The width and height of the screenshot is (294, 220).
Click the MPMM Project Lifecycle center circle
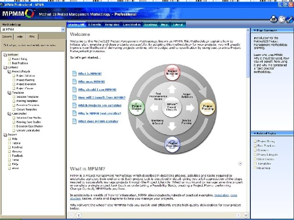[x=172, y=107]
